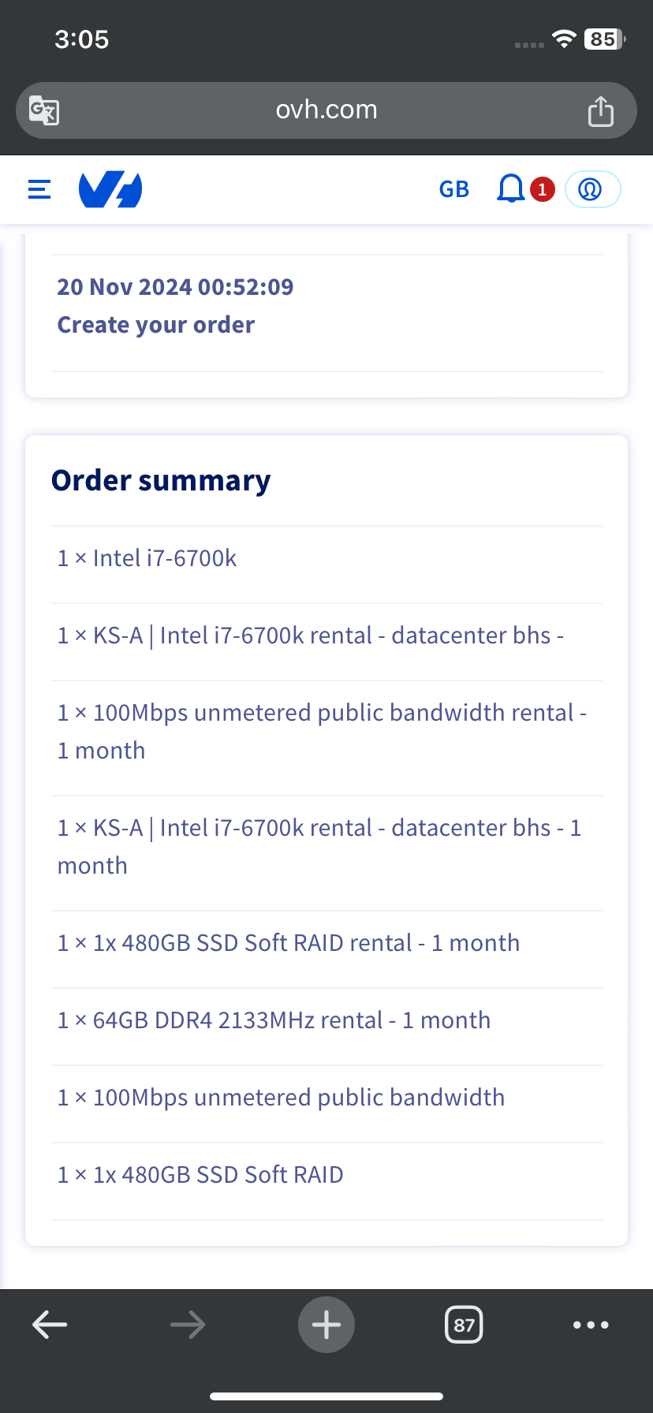
Task: Tap the 64GB DDR4 2133MHz rental row
Action: click(x=274, y=1020)
